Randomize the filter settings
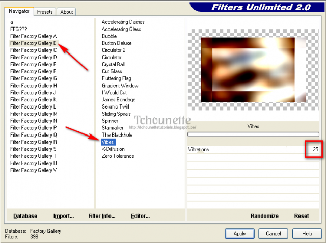 click(x=264, y=216)
